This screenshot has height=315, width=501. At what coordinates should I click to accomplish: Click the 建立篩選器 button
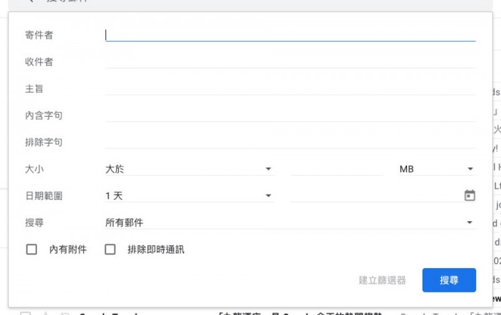[382, 280]
